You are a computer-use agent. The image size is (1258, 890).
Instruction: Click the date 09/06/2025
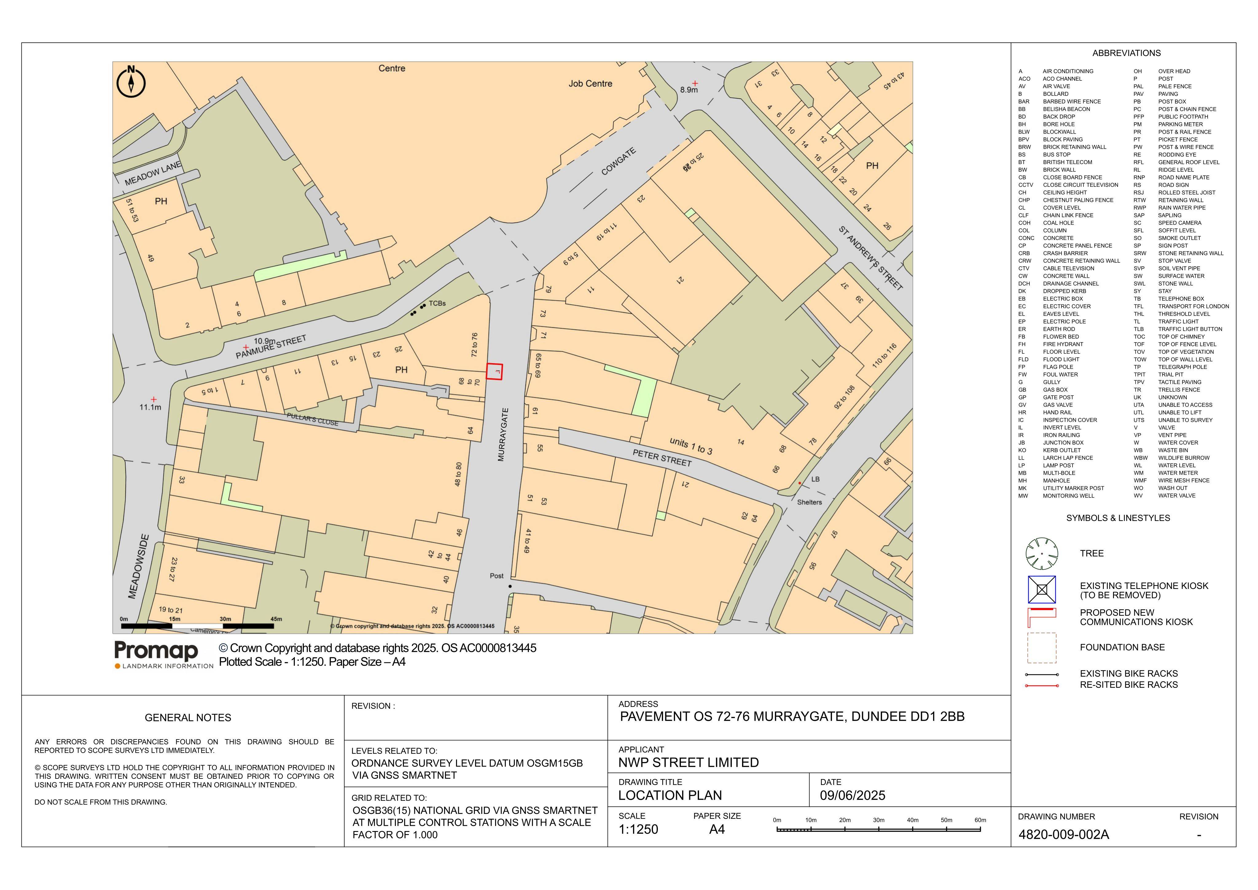(x=853, y=795)
